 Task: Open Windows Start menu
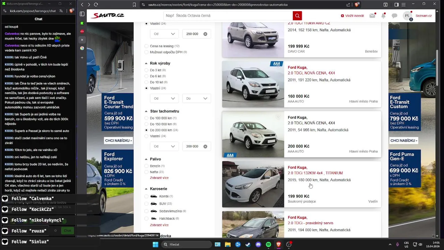pos(156,244)
